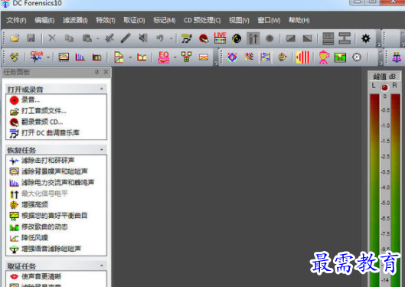
Task: Collapse the 打开或录音 section
Action: click(102, 89)
